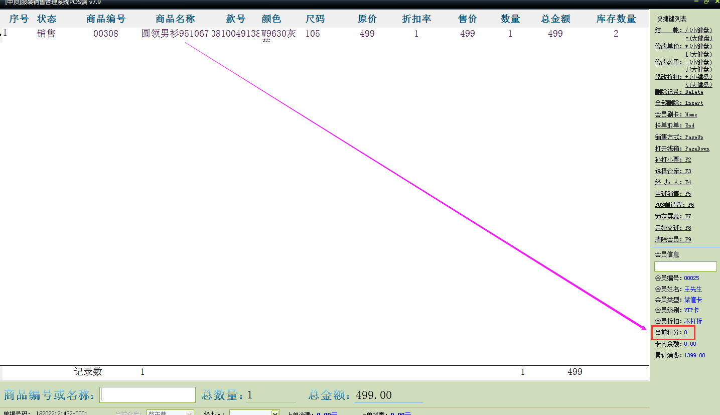Click 挂单取单: End shortcut link
This screenshot has height=415, width=720.
pos(674,125)
